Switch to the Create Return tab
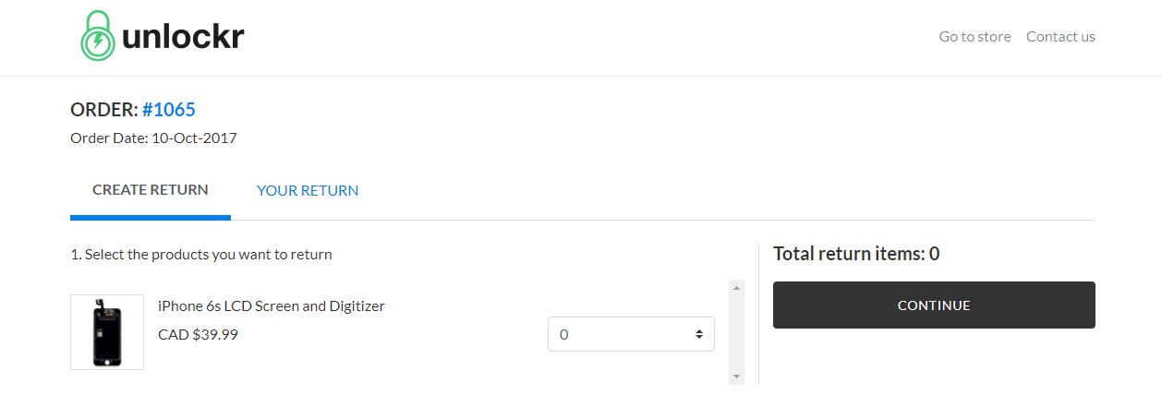The image size is (1162, 407). click(151, 190)
